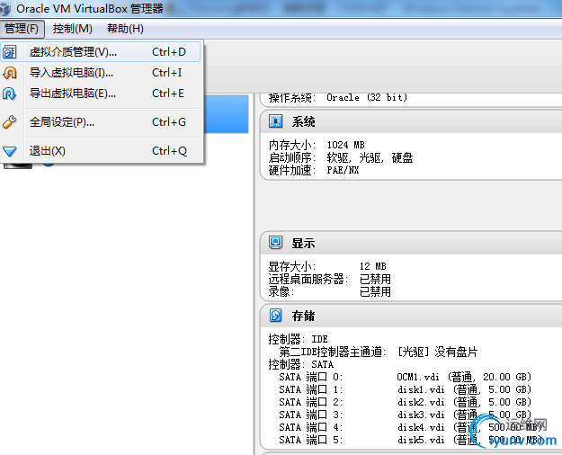562x455 pixels.
Task: Choose 退出(X) menu entry
Action: tap(101, 151)
